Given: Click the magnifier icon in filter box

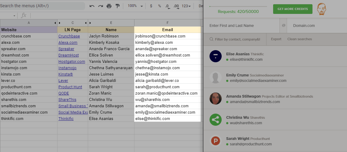Looking at the screenshot, I should point(212,39).
